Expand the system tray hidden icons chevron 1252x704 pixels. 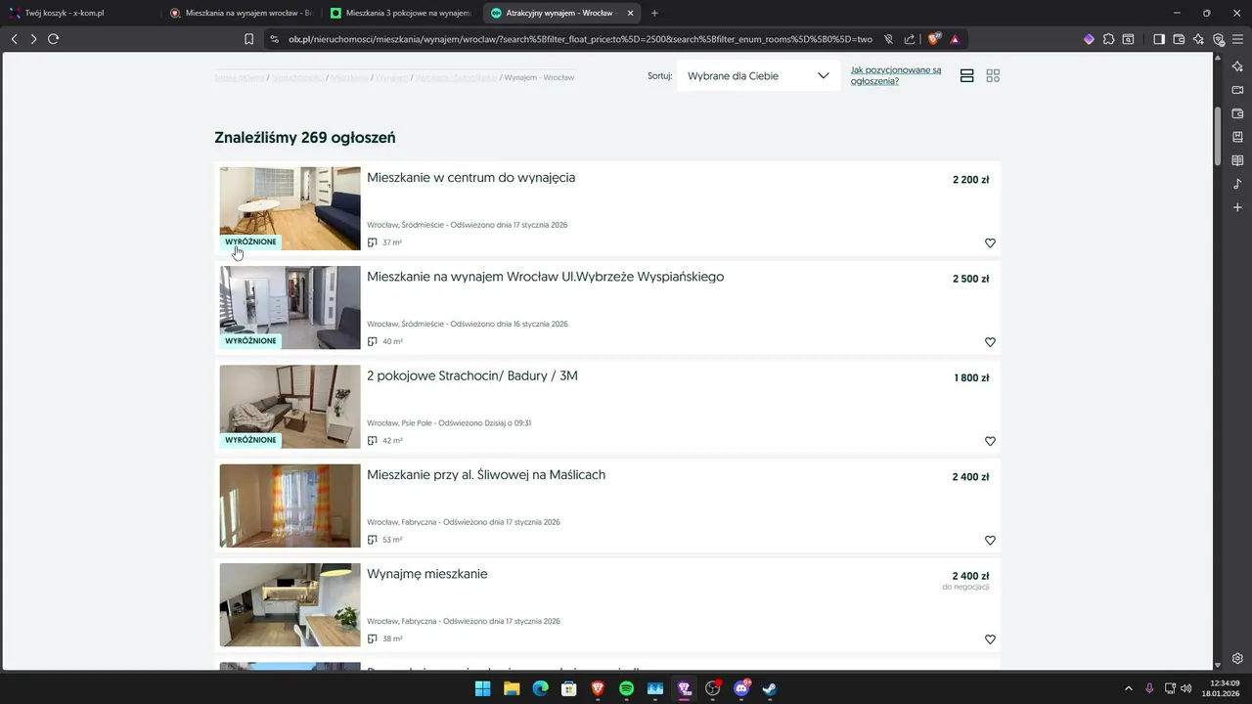(1128, 688)
